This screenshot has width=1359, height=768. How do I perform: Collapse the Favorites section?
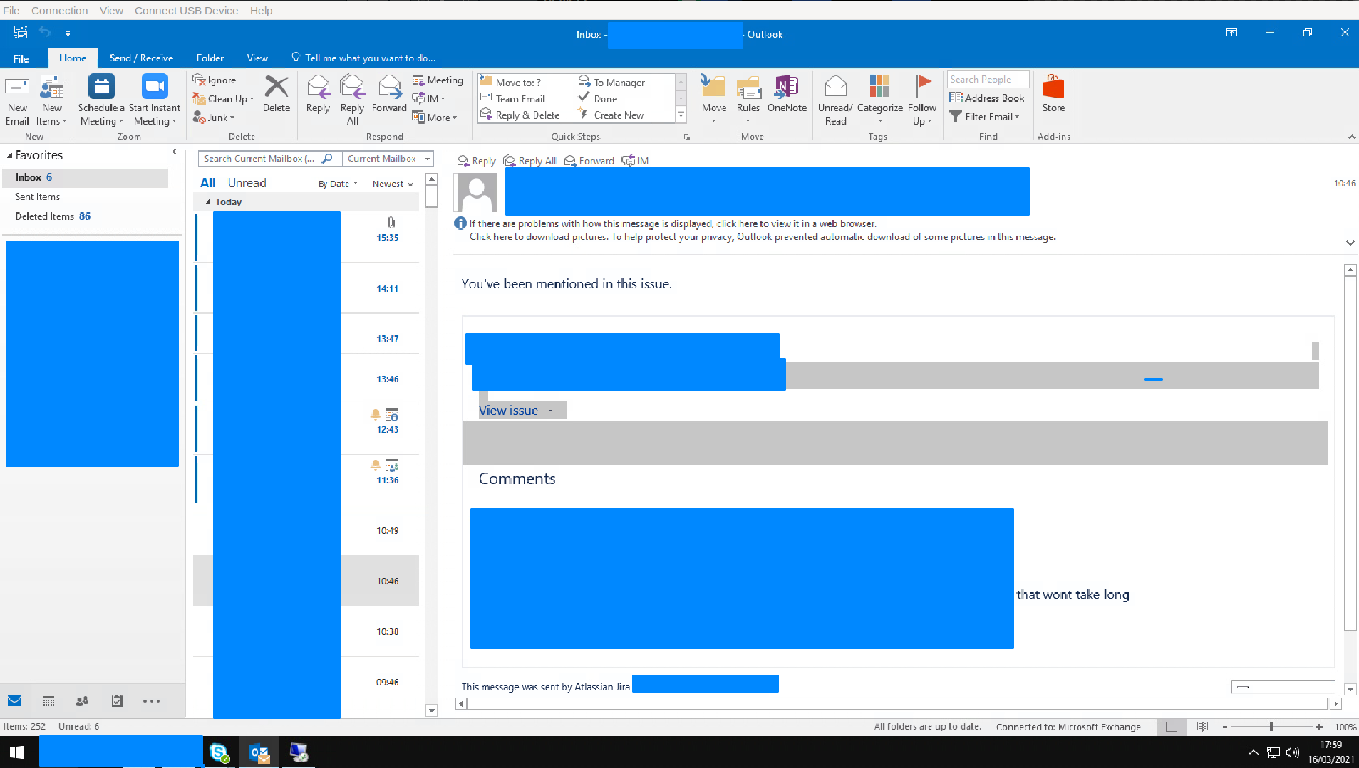click(x=10, y=155)
